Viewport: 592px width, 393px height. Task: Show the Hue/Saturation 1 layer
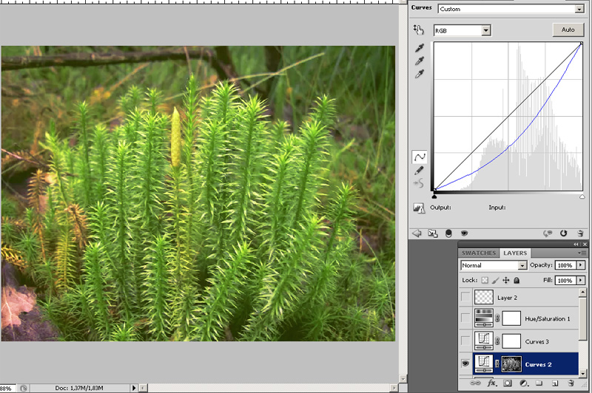(465, 318)
